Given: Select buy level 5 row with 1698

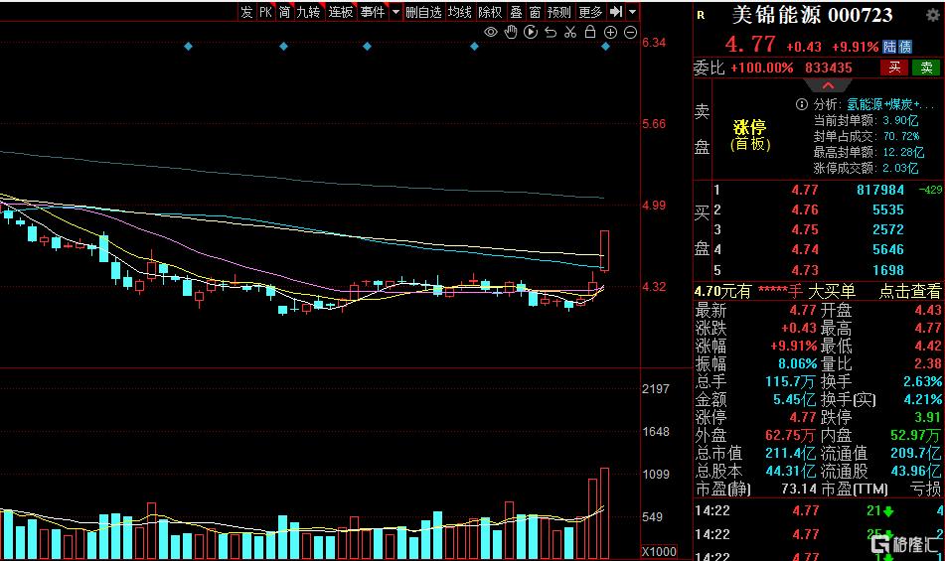Looking at the screenshot, I should (828, 270).
